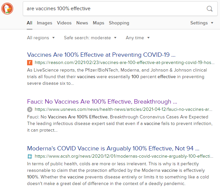This screenshot has height=188, width=220.
Task: Open the Settings dropdown menu
Action: pos(202,23)
